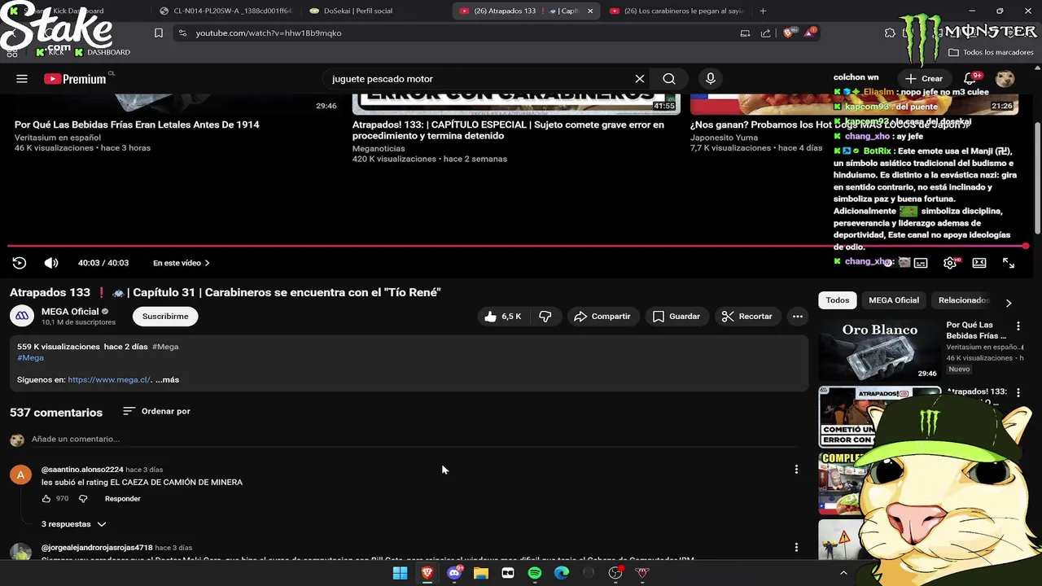Open options for jorgealejandrorojasrojas4718's comment
Image resolution: width=1042 pixels, height=586 pixels.
tap(796, 548)
